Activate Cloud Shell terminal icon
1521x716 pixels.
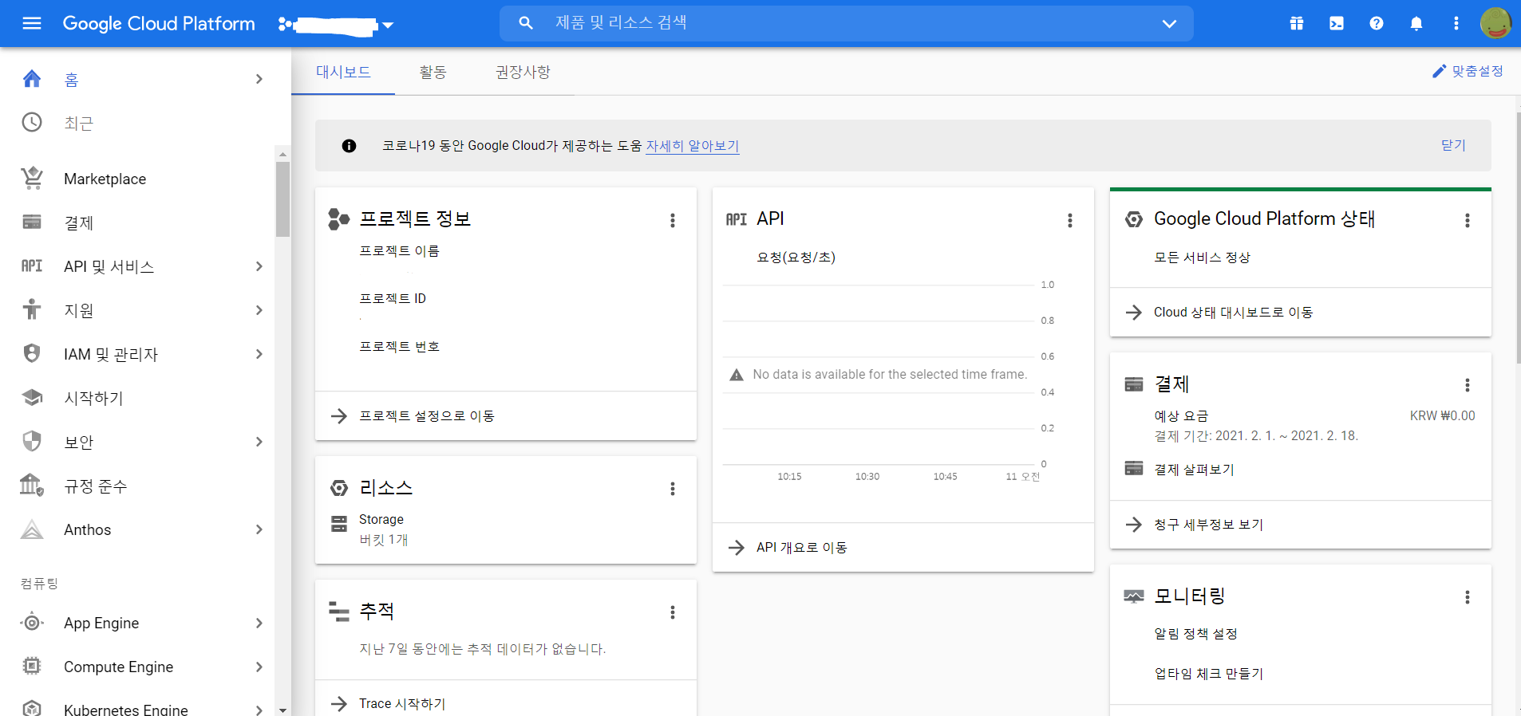pyautogui.click(x=1337, y=23)
